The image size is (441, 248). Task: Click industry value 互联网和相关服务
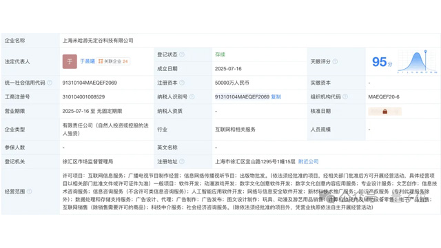(x=235, y=130)
